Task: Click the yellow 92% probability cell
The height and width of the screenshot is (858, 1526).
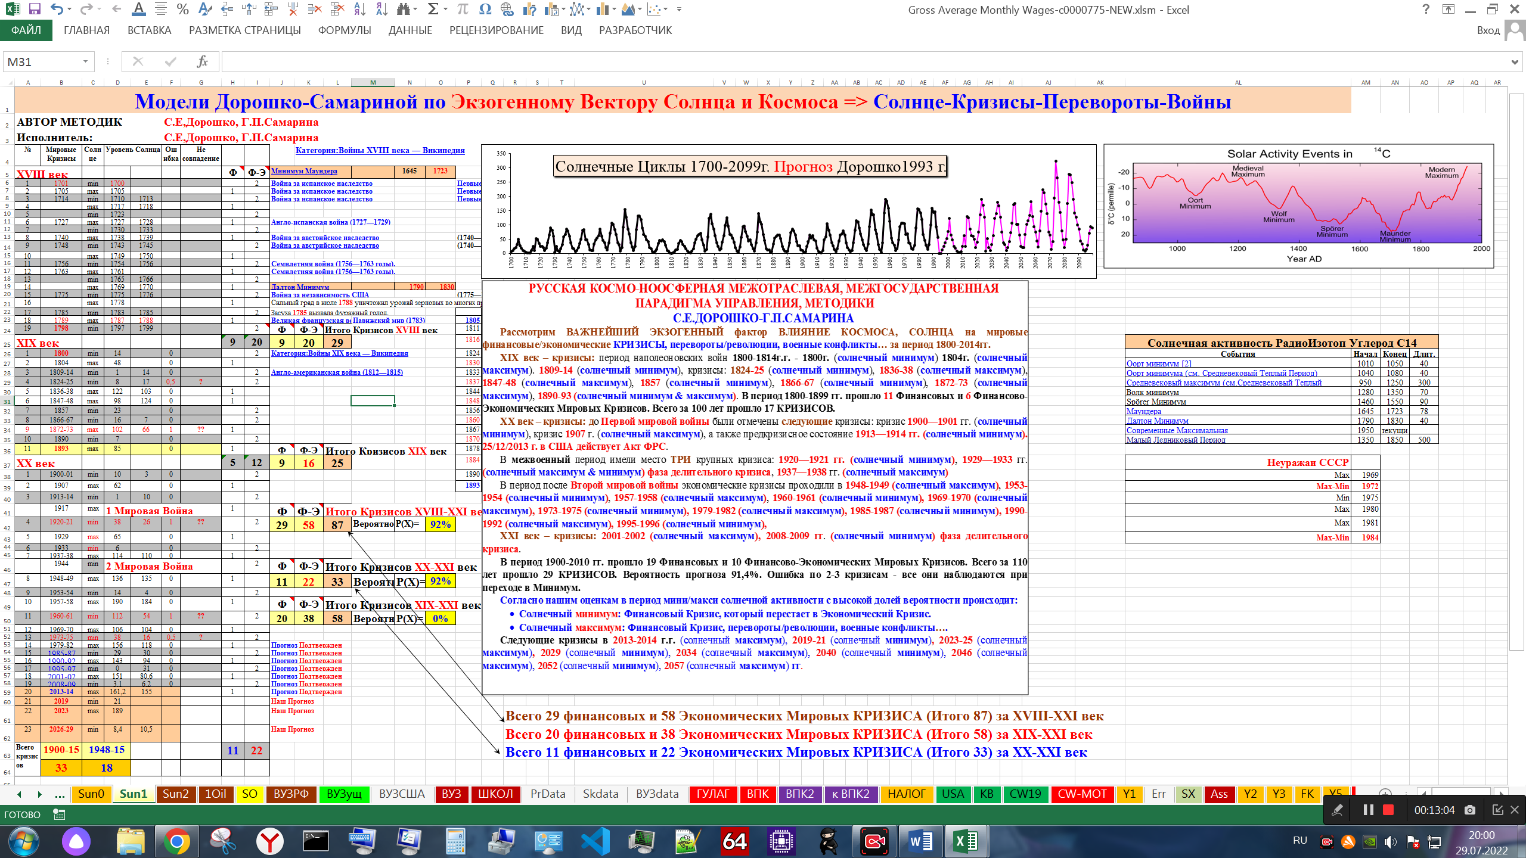Action: coord(440,524)
